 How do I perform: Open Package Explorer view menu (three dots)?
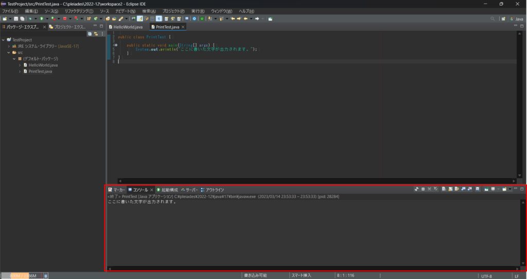tap(102, 33)
